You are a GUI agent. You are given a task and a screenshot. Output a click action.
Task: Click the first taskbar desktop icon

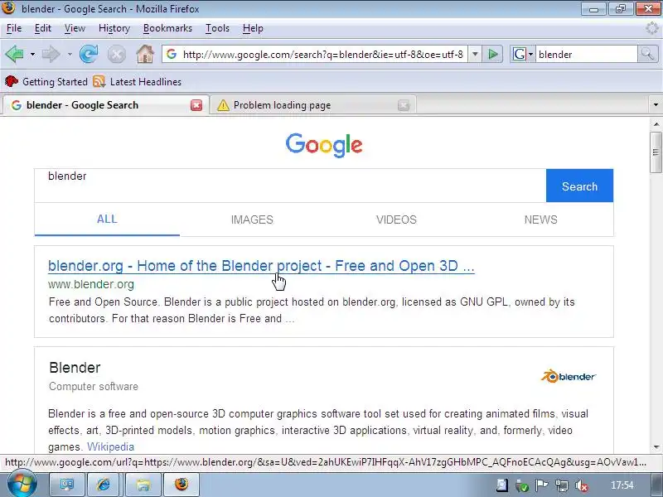(67, 485)
